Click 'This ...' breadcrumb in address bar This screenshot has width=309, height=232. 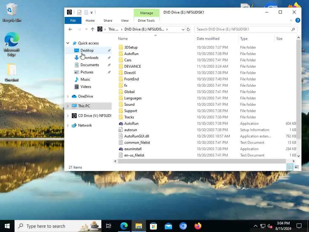[113, 29]
